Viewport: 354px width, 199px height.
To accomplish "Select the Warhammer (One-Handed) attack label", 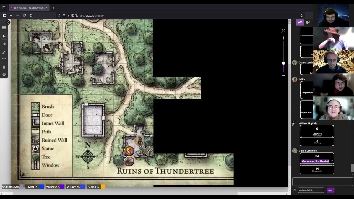I will click(x=315, y=161).
